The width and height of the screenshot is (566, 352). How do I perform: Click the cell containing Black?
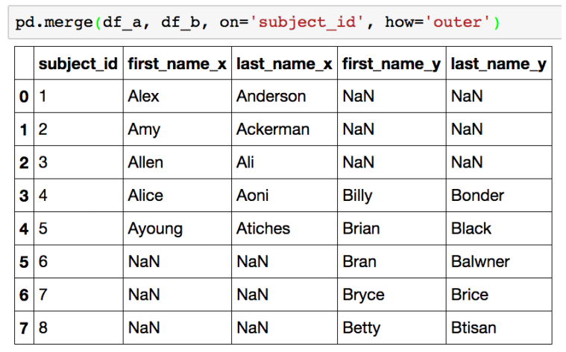[499, 228]
